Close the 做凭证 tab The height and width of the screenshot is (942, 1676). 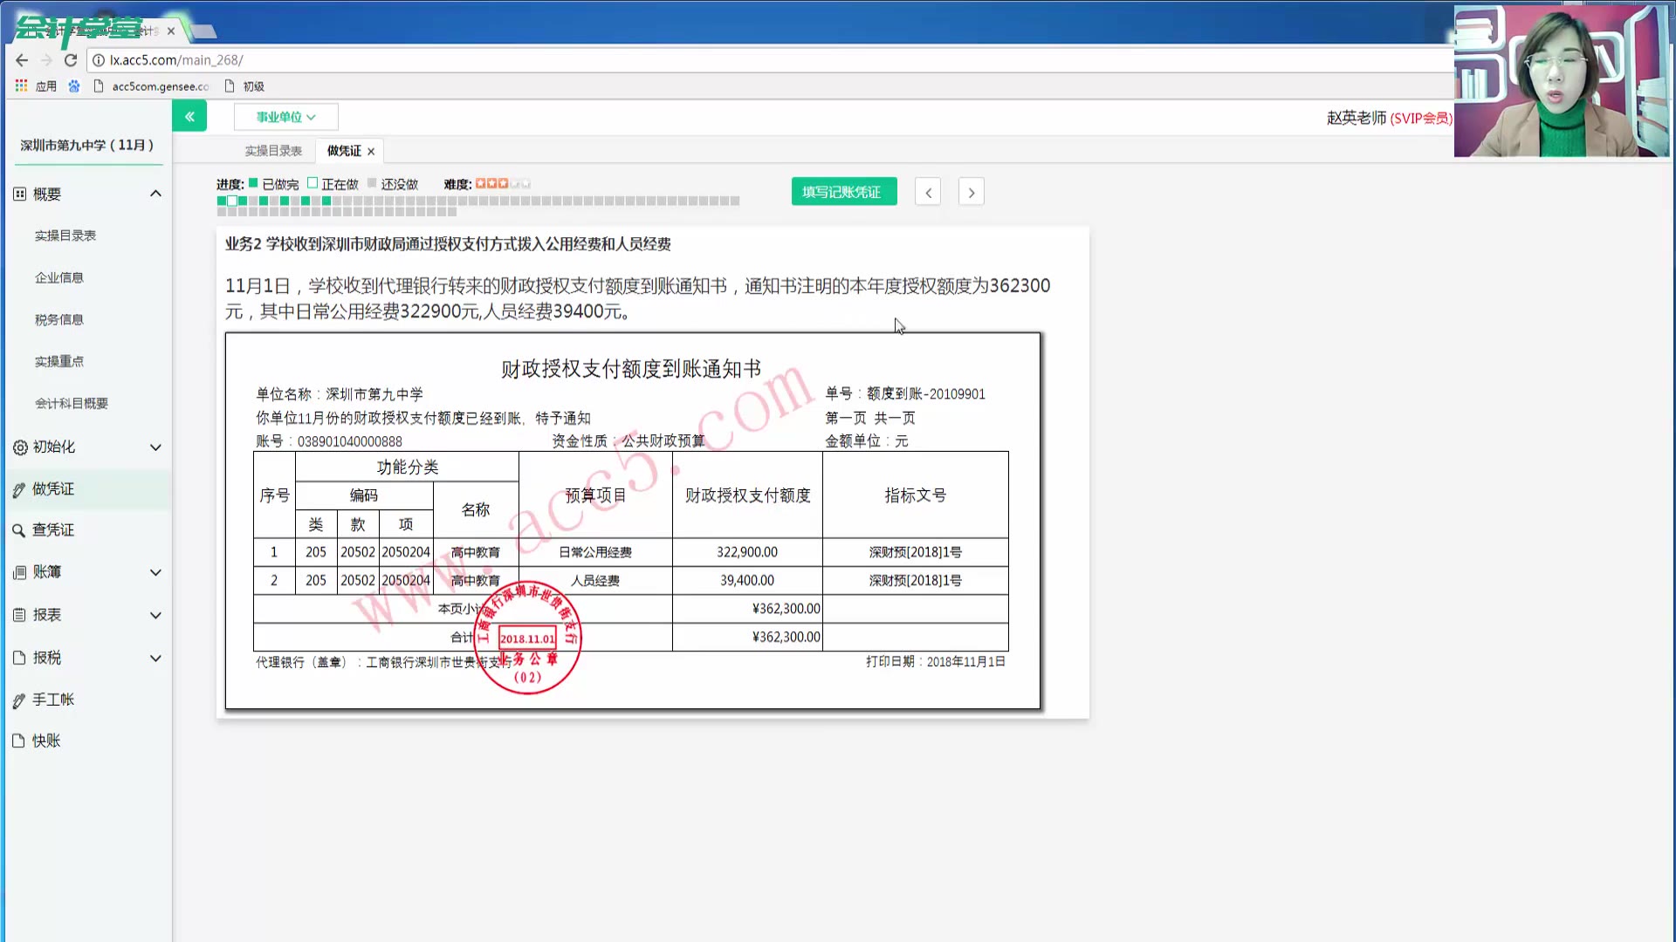pos(371,152)
